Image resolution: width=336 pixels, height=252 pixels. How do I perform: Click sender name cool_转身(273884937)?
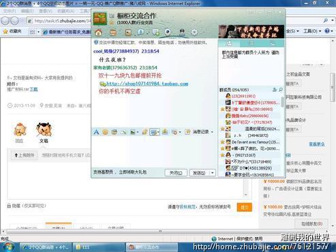tap(116, 51)
